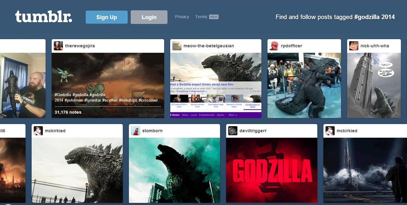Image resolution: width=407 pixels, height=205 pixels.
Task: Open the Privacy link
Action: (x=182, y=17)
